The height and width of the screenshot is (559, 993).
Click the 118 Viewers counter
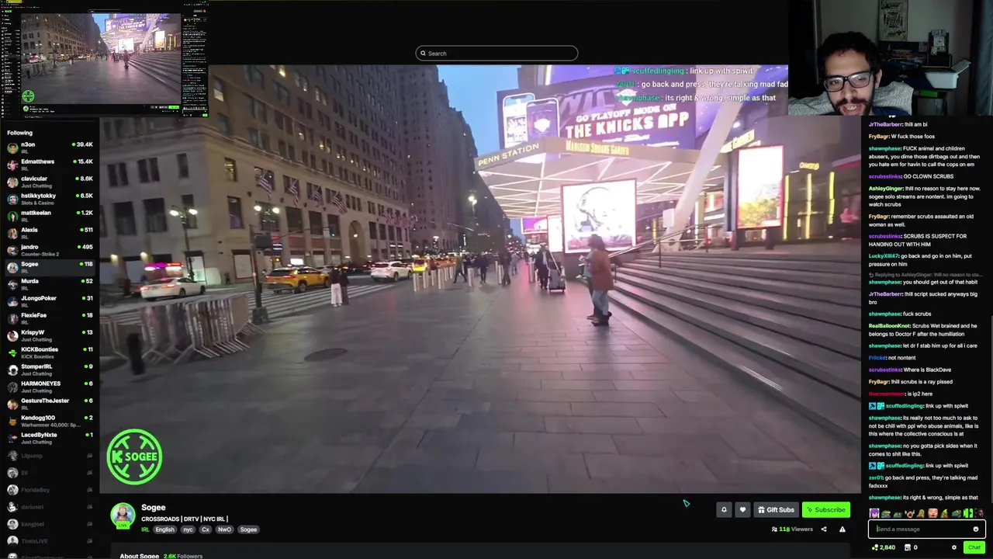[792, 529]
